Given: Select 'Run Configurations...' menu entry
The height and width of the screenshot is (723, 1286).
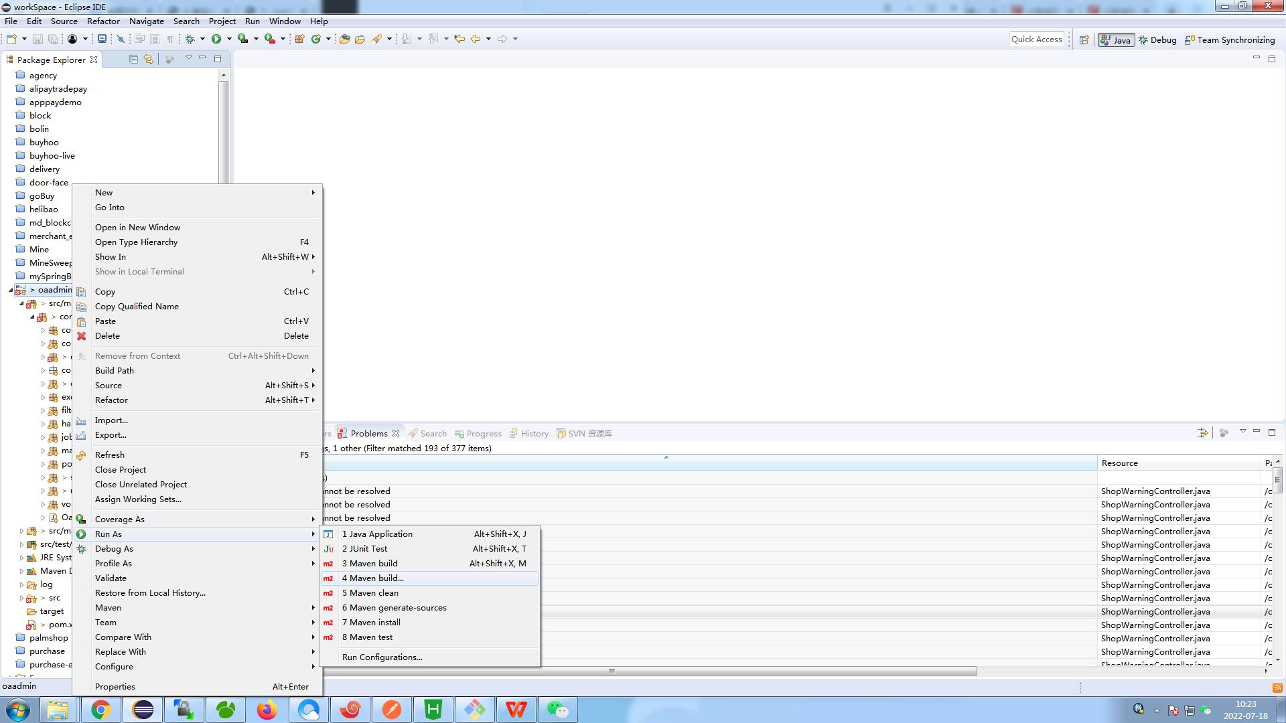Looking at the screenshot, I should 430,657.
